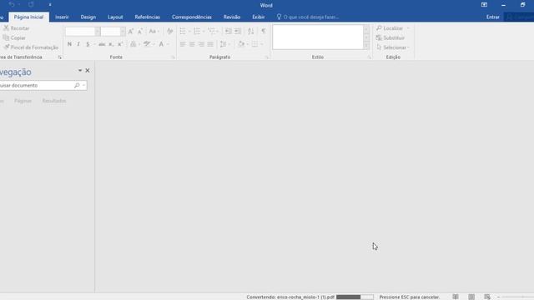534x300 pixels.
Task: Click paragraph shading icon
Action: 241,44
